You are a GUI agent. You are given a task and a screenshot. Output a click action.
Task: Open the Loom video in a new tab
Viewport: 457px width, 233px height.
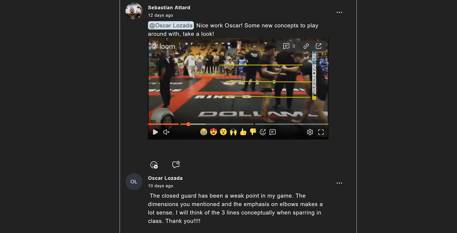318,46
